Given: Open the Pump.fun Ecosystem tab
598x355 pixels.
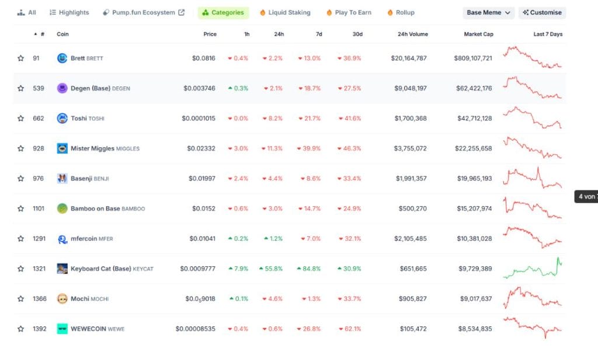Looking at the screenshot, I should 144,13.
